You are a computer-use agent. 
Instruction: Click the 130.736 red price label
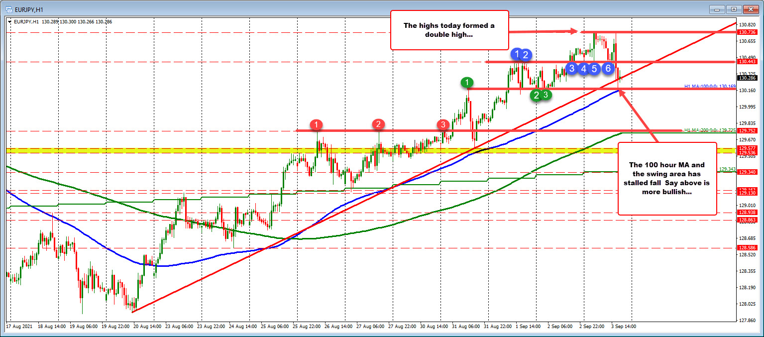pos(748,32)
